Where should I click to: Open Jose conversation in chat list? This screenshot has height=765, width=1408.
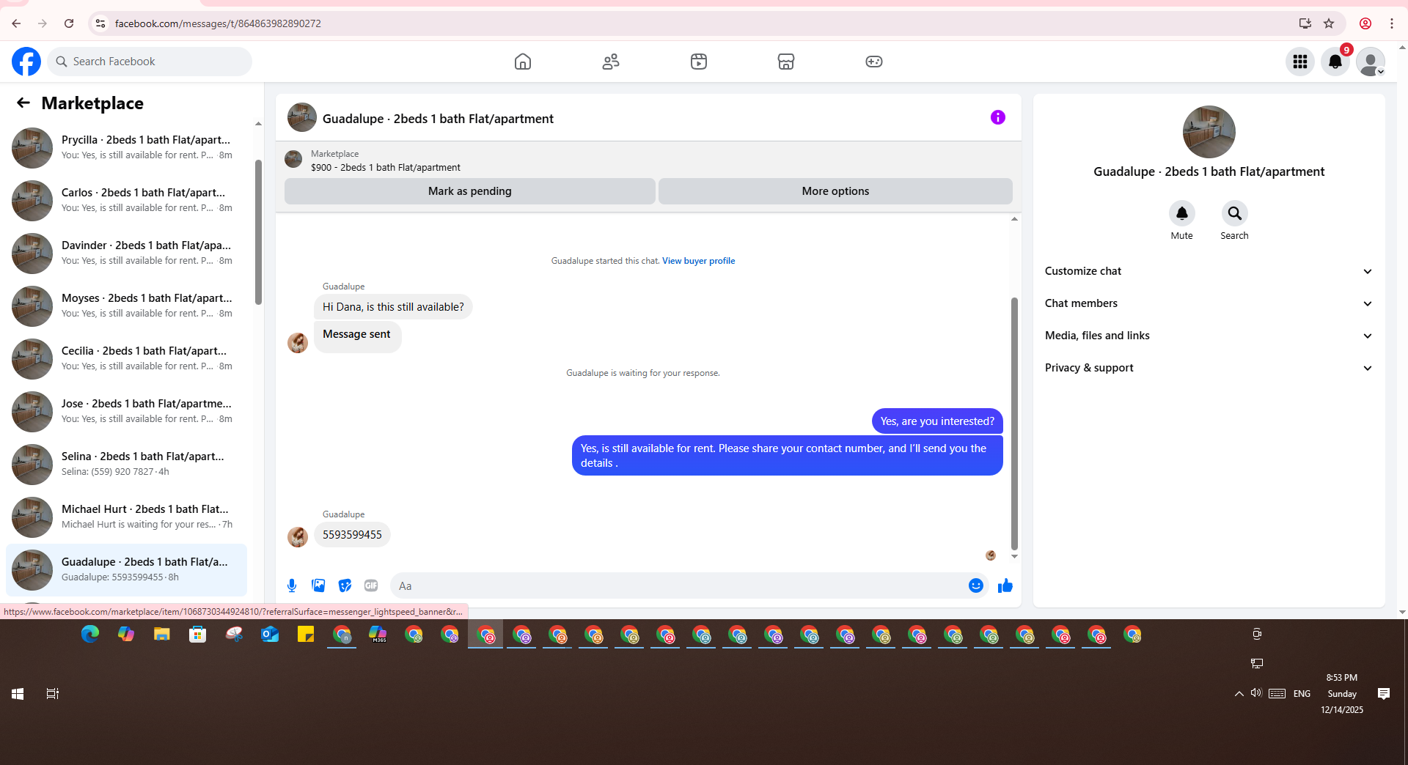click(x=126, y=411)
